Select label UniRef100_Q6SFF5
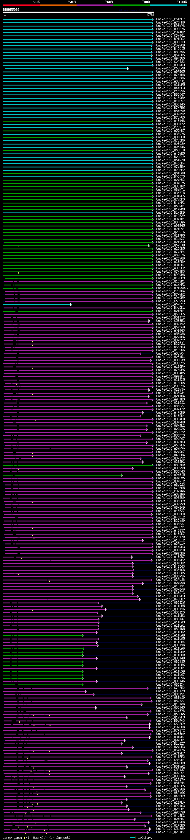Viewport: 190px width, 840px height. [170, 314]
